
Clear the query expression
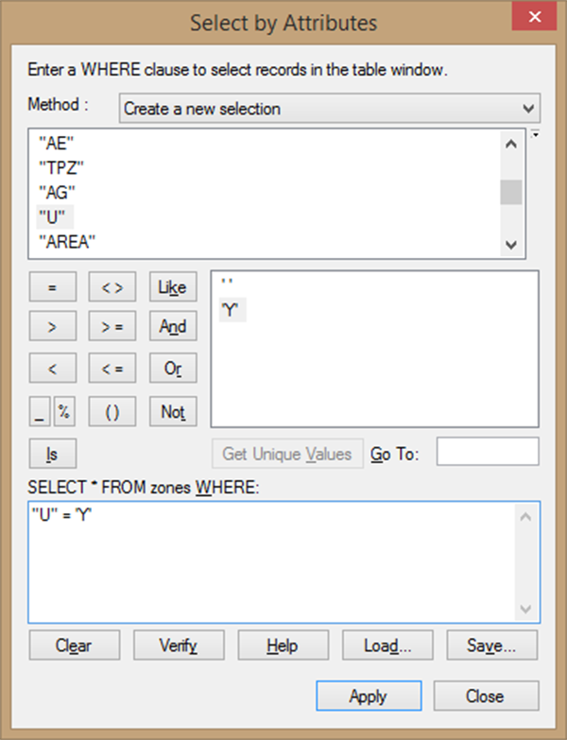74,645
